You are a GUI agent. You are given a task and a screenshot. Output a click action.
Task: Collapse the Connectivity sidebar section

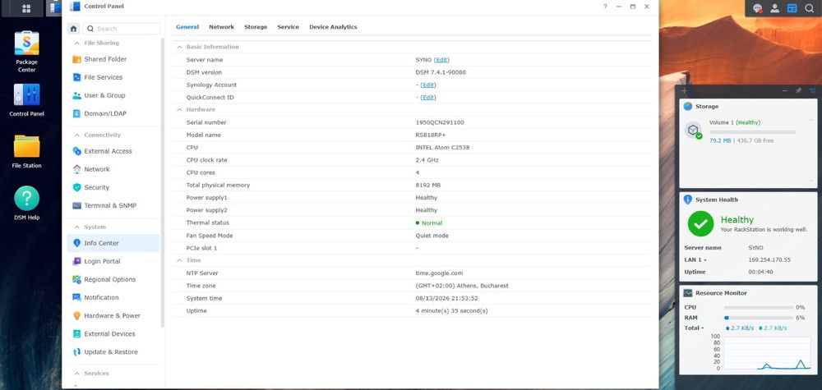[77, 135]
